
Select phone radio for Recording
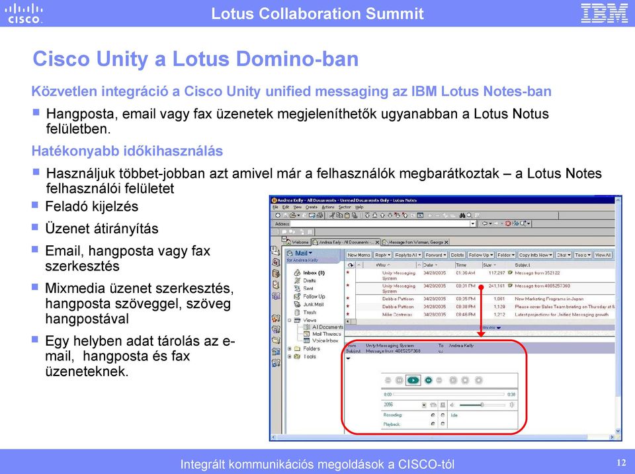(x=433, y=415)
